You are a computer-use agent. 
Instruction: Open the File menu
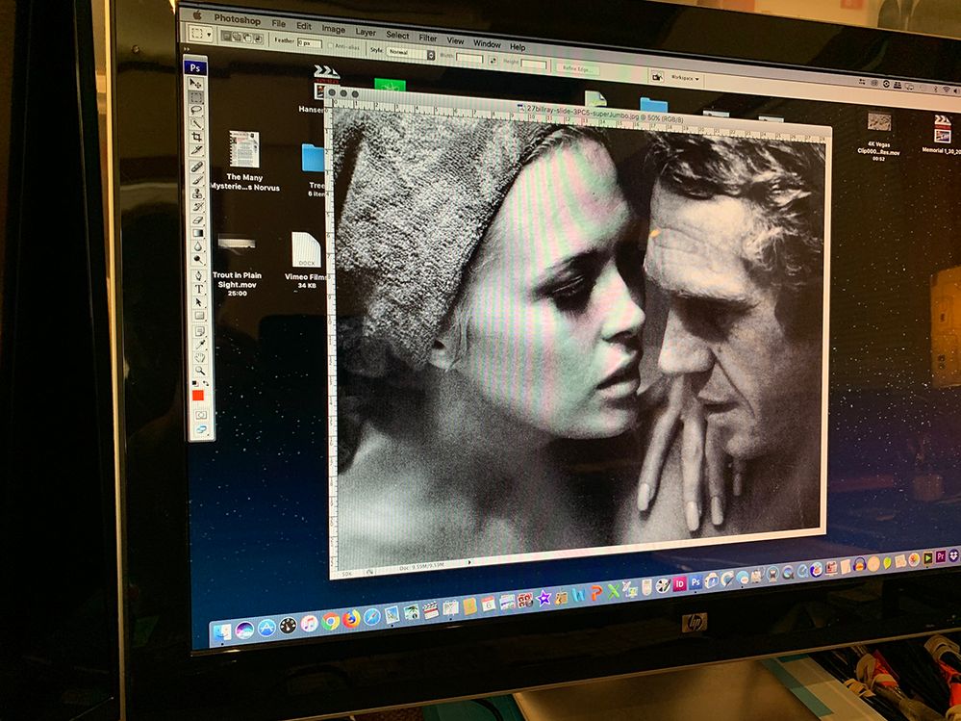279,24
